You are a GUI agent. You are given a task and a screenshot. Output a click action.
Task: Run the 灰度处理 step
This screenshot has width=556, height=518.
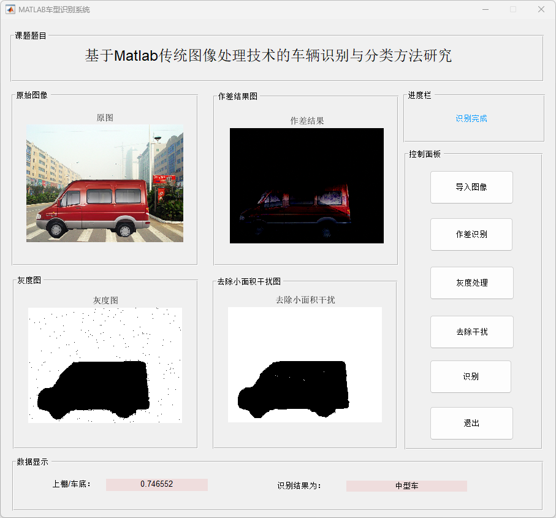pos(471,283)
